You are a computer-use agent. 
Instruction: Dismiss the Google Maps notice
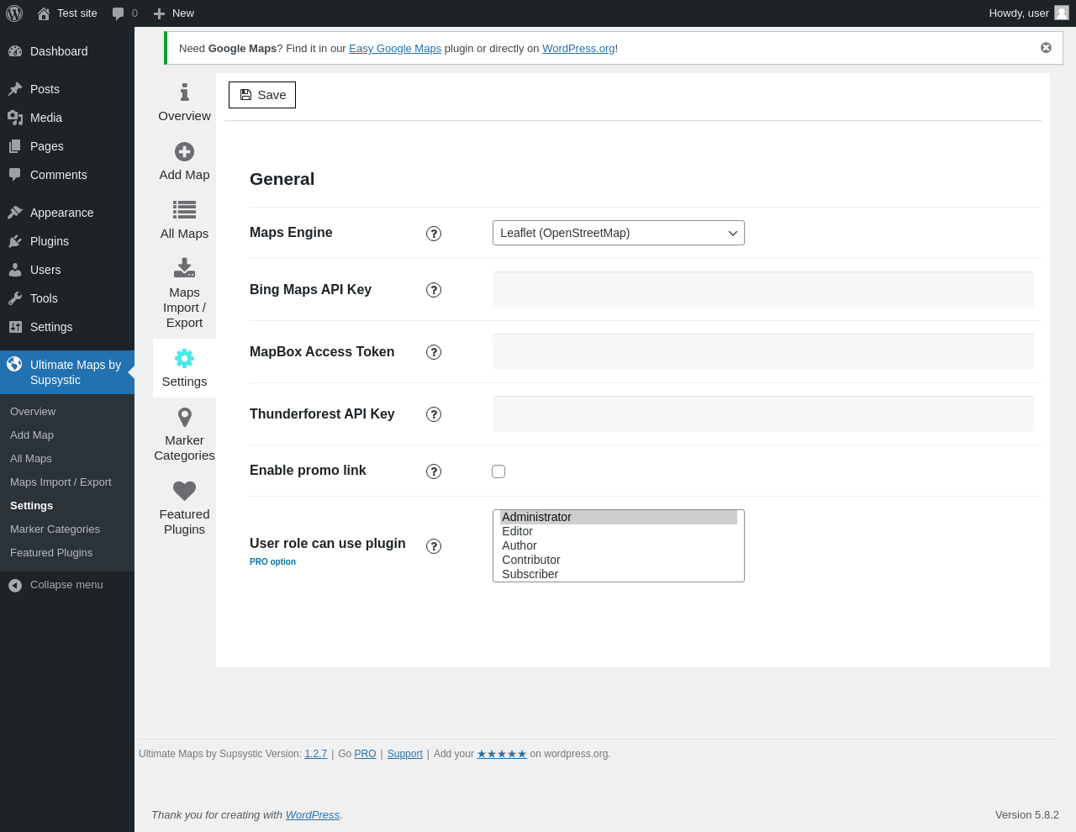tap(1046, 48)
